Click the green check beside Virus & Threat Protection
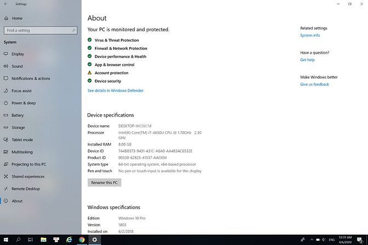368x245 pixels. pos(89,40)
